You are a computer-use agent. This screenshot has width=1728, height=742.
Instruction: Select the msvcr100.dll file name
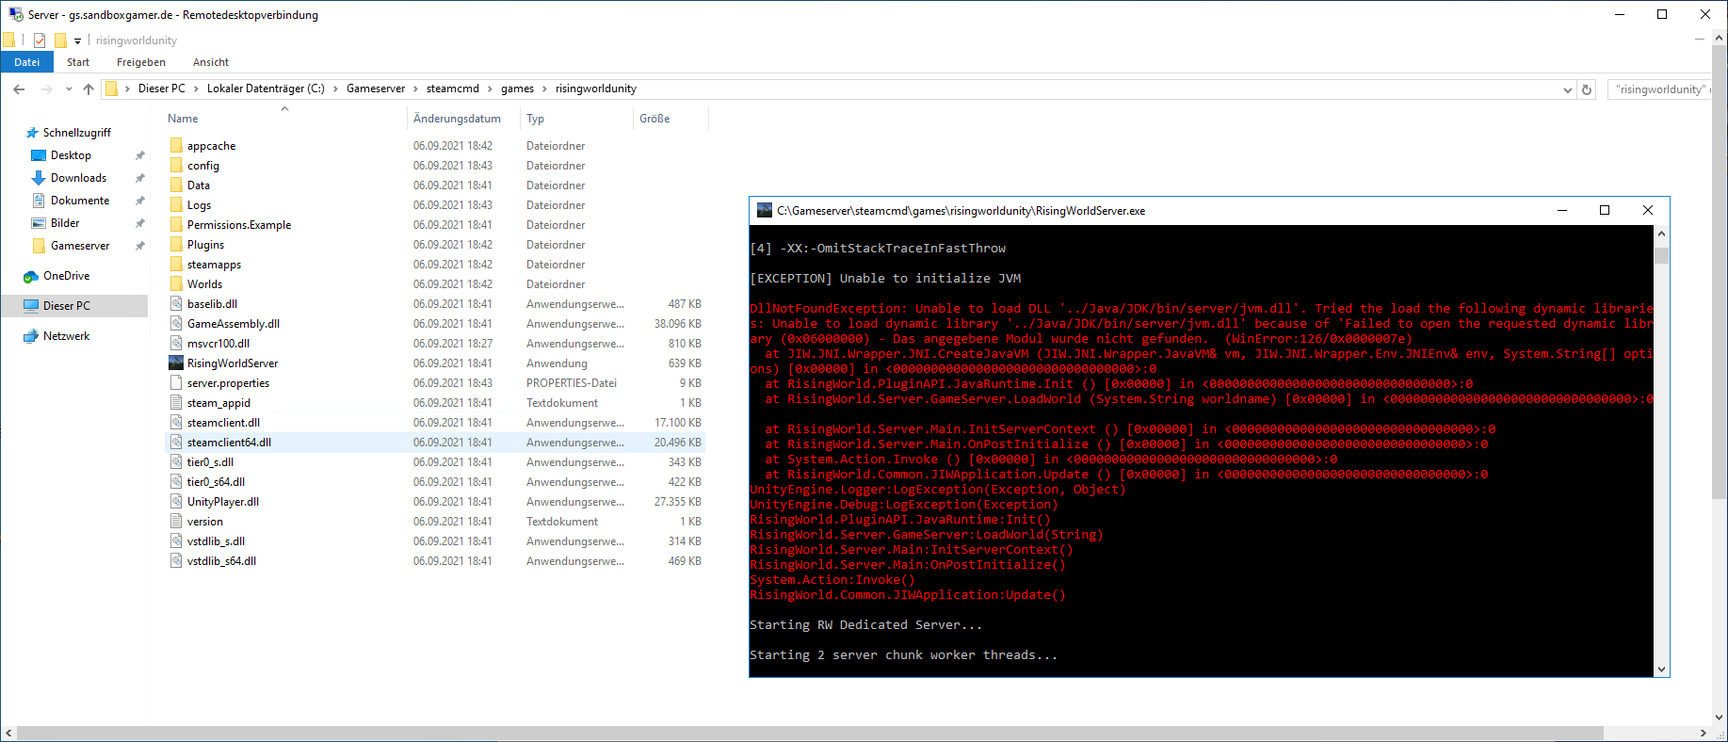[218, 344]
